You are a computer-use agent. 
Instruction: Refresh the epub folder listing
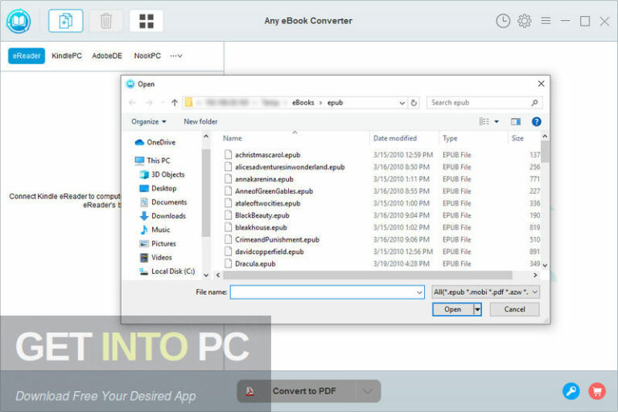coord(414,103)
